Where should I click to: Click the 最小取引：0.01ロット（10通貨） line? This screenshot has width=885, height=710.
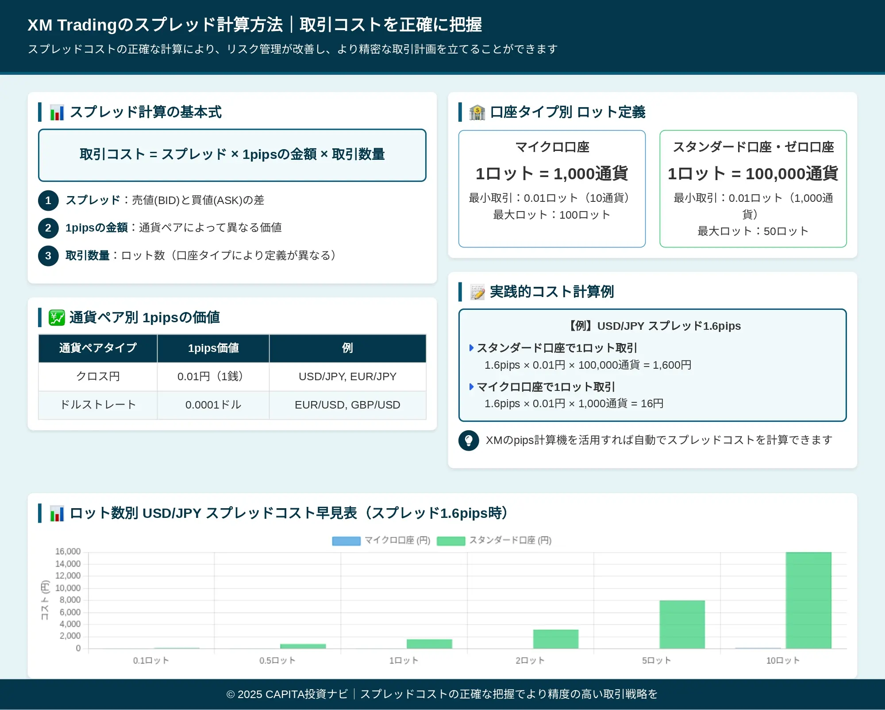(x=552, y=198)
